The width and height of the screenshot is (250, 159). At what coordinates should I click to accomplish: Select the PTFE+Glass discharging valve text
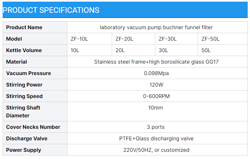point(156,139)
